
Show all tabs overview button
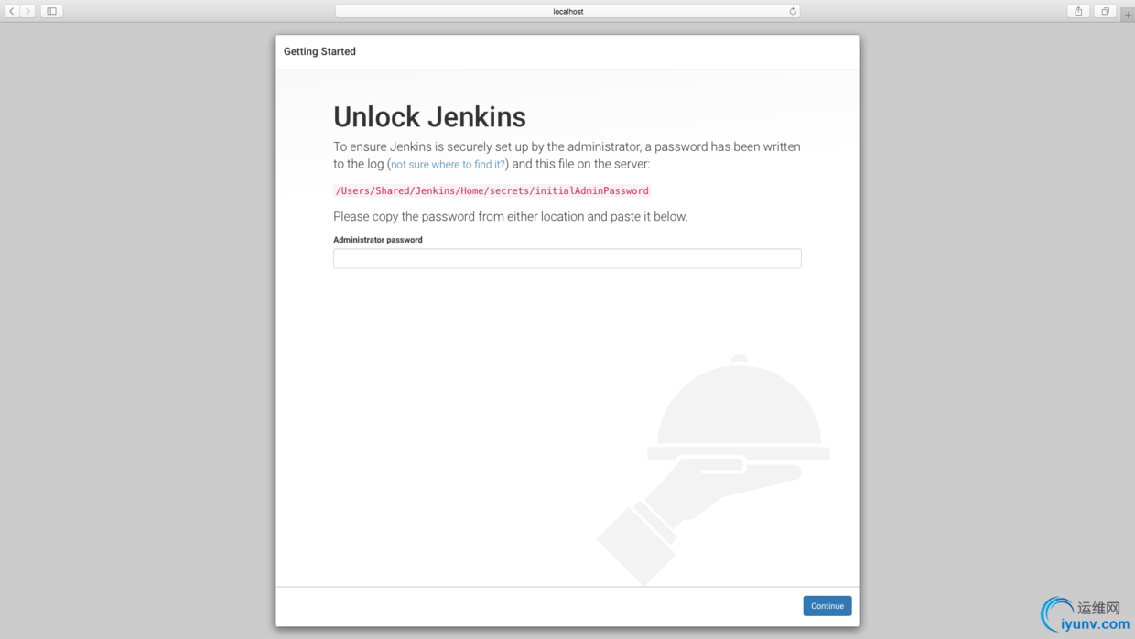click(x=1105, y=11)
